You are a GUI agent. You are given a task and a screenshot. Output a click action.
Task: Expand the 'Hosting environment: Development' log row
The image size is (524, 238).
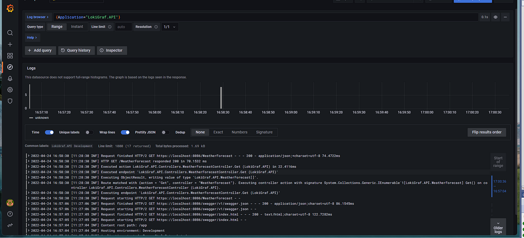pos(29,231)
